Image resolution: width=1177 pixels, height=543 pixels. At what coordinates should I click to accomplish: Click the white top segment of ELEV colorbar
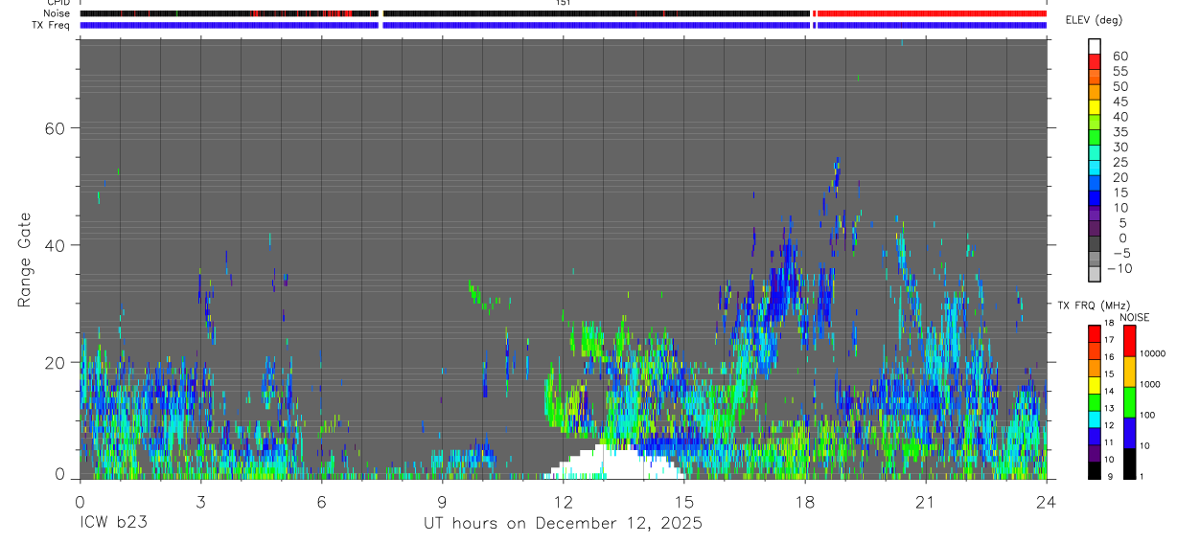pos(1095,46)
